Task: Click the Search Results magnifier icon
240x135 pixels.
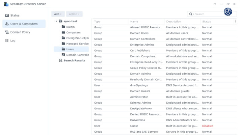Action: click(x=61, y=60)
